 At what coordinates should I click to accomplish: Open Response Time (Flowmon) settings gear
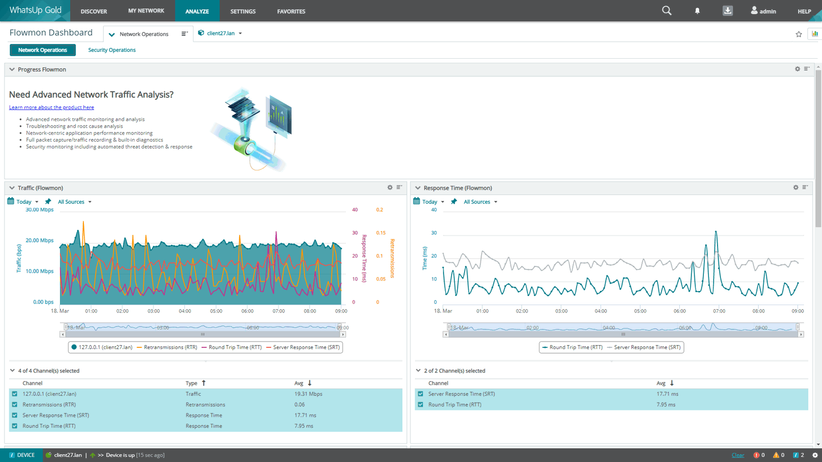[796, 188]
